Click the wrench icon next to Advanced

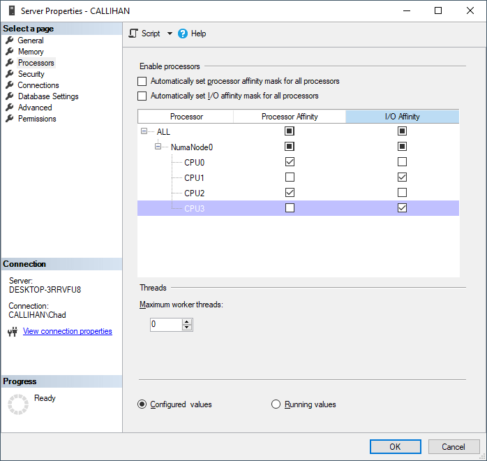click(10, 108)
